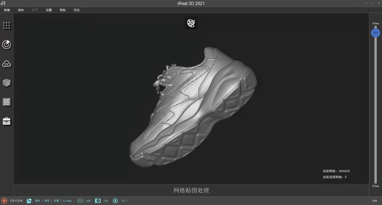Screen dimensions: 382x205
Task: Click the square grid icon in sidebar
Action: [7, 102]
